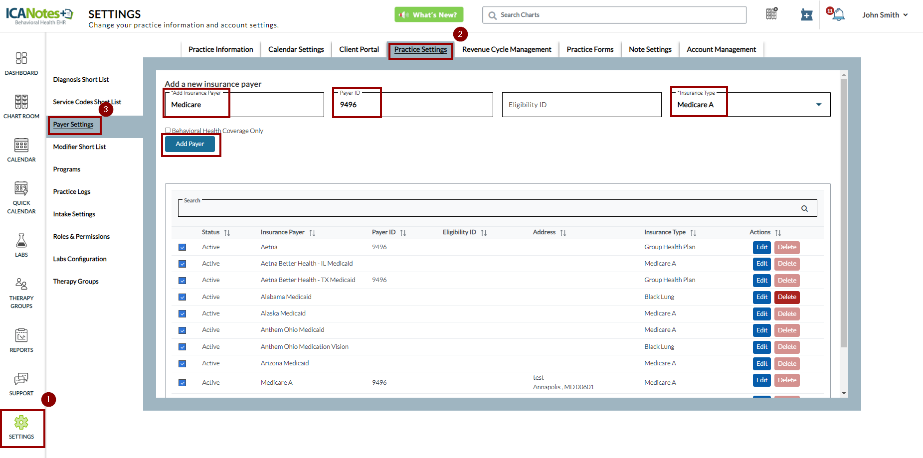This screenshot has height=458, width=923.
Task: Click the Add Payer button
Action: pos(190,144)
